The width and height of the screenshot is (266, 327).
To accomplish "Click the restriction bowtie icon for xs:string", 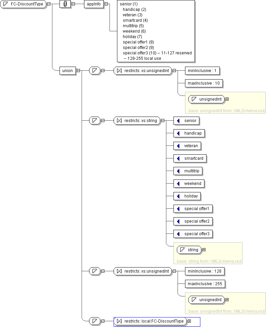I will (119, 120).
